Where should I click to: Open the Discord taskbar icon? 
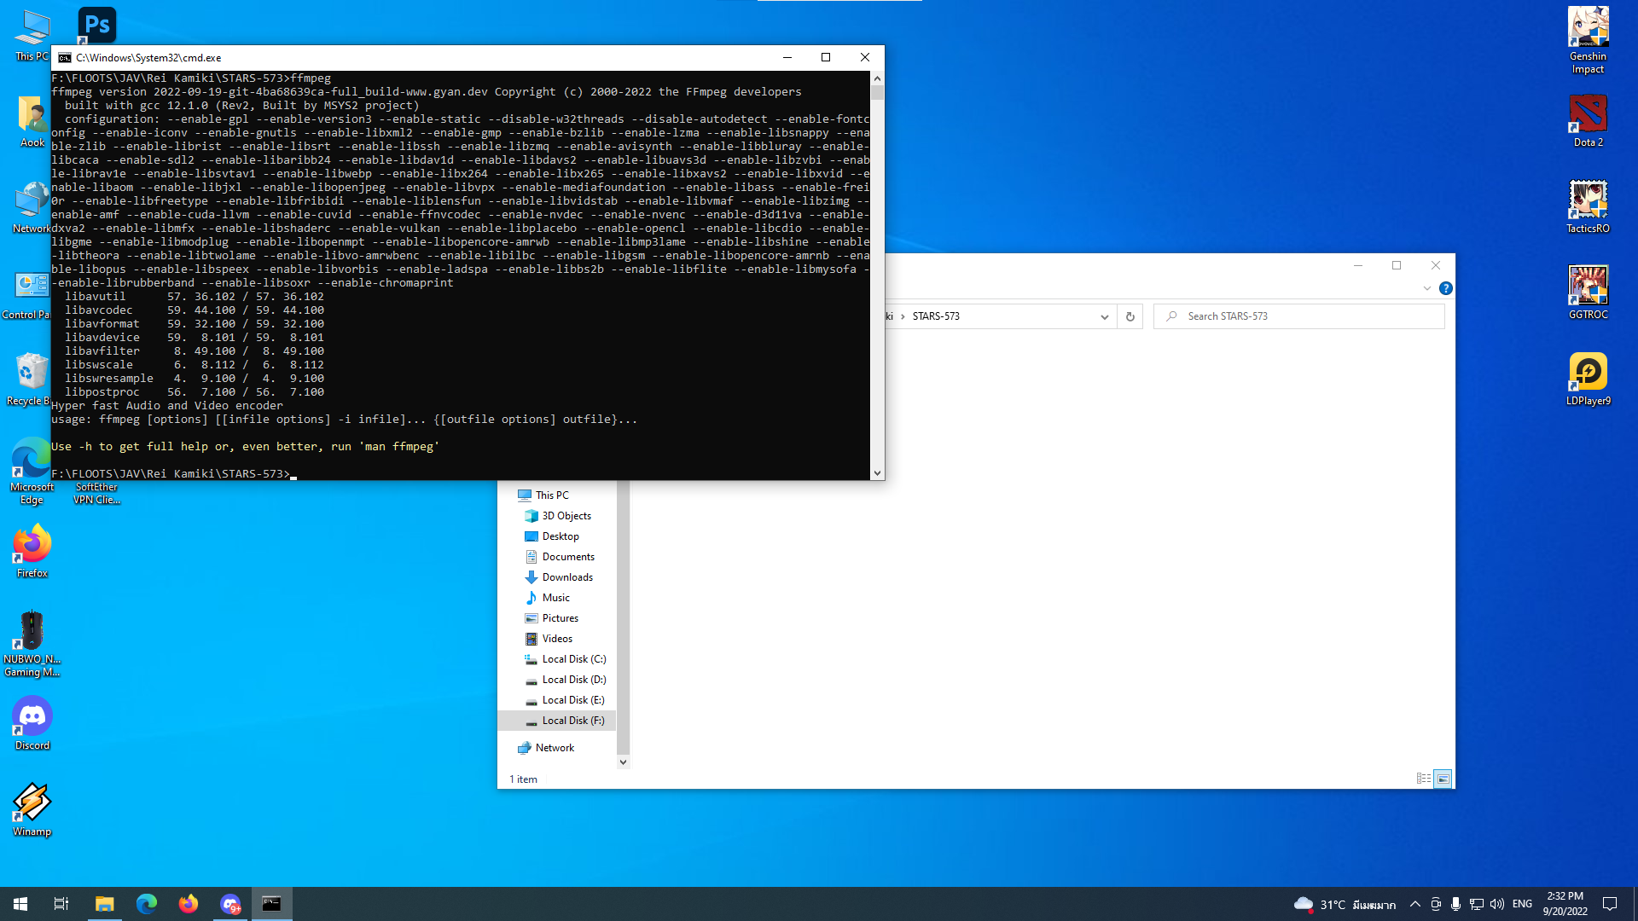[229, 903]
